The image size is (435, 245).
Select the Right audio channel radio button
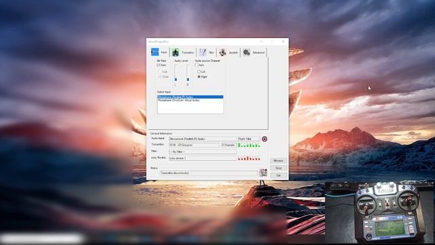click(x=198, y=77)
